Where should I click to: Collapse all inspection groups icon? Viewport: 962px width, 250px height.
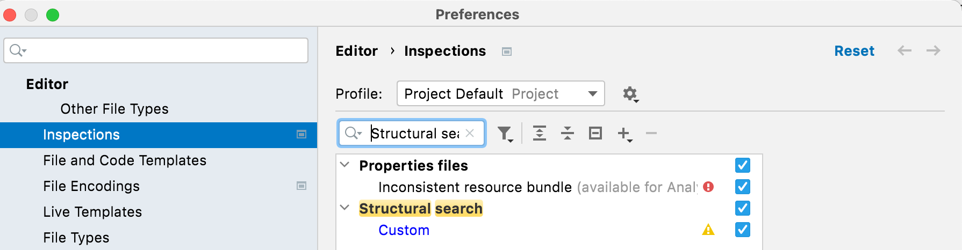pyautogui.click(x=568, y=133)
